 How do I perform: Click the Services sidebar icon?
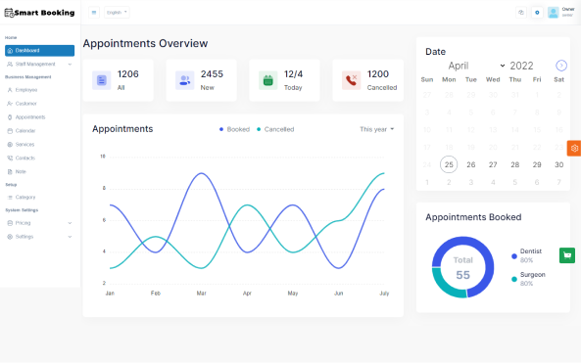(x=10, y=145)
